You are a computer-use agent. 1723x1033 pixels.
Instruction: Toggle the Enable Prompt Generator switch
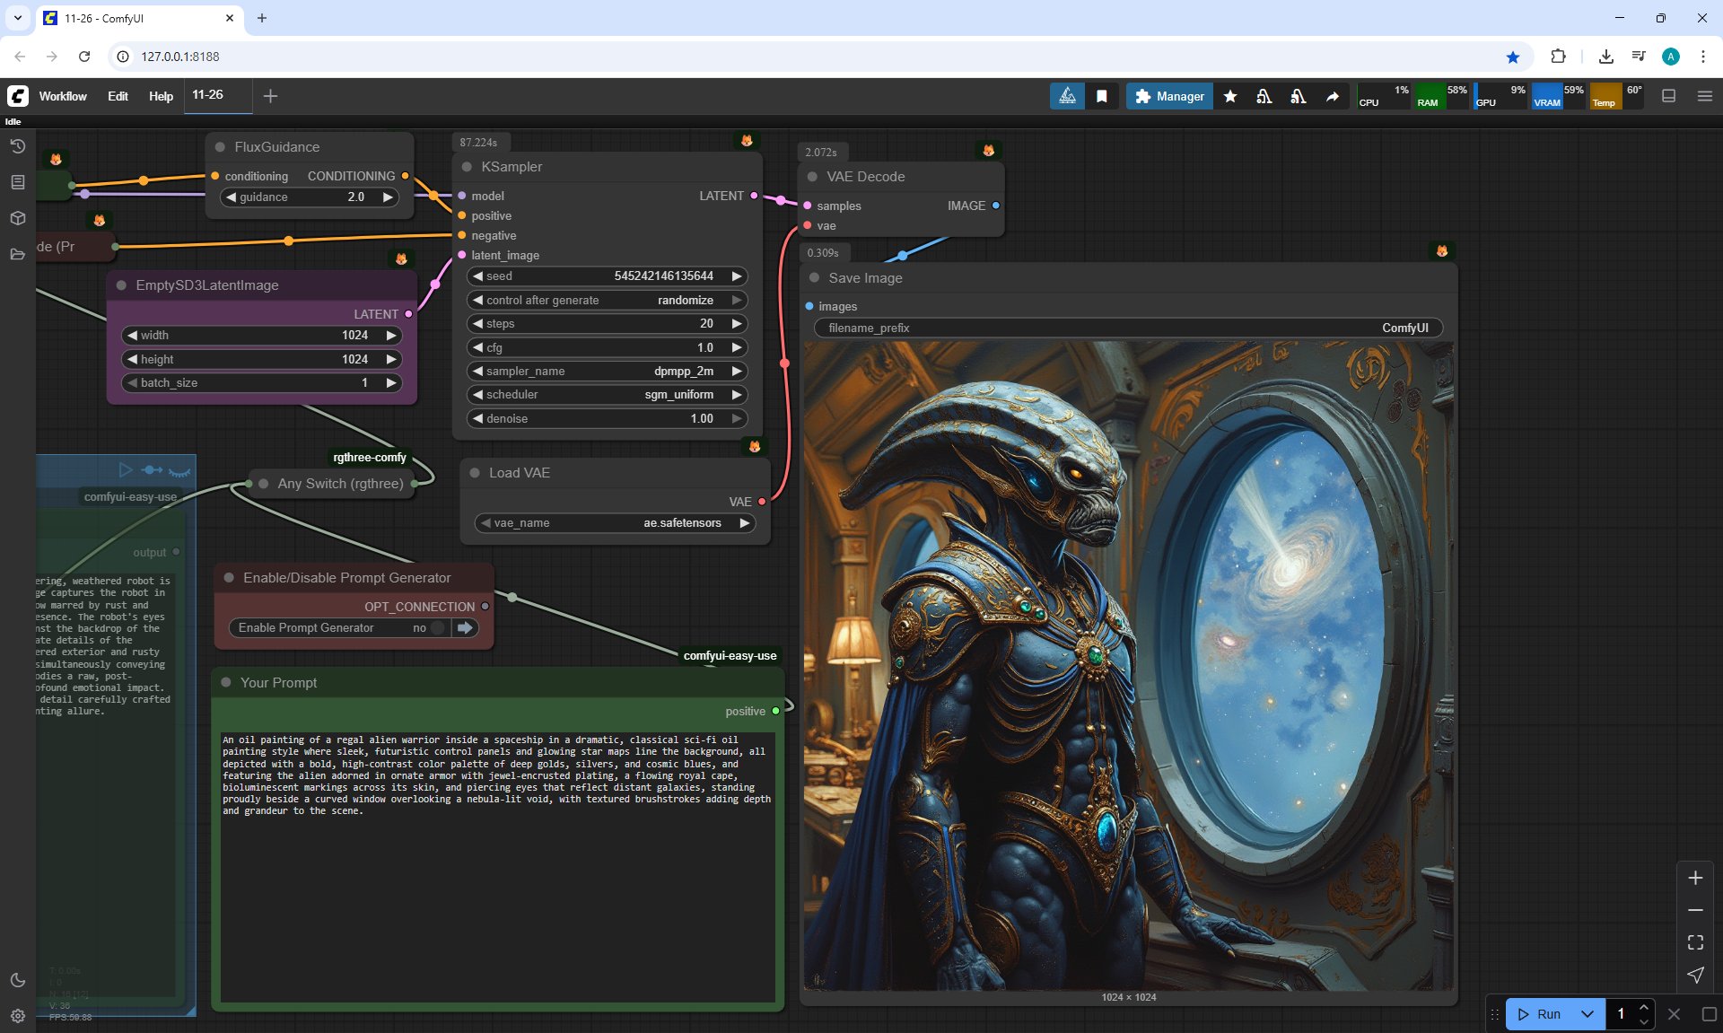tap(437, 628)
